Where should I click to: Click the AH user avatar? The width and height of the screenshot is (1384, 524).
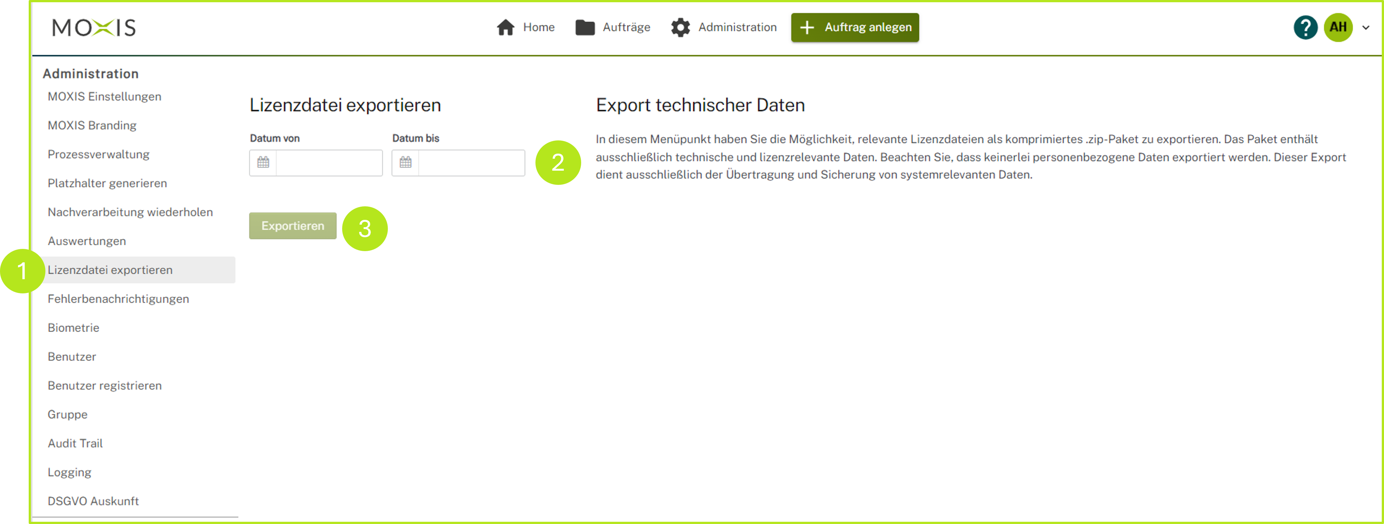[x=1339, y=27]
